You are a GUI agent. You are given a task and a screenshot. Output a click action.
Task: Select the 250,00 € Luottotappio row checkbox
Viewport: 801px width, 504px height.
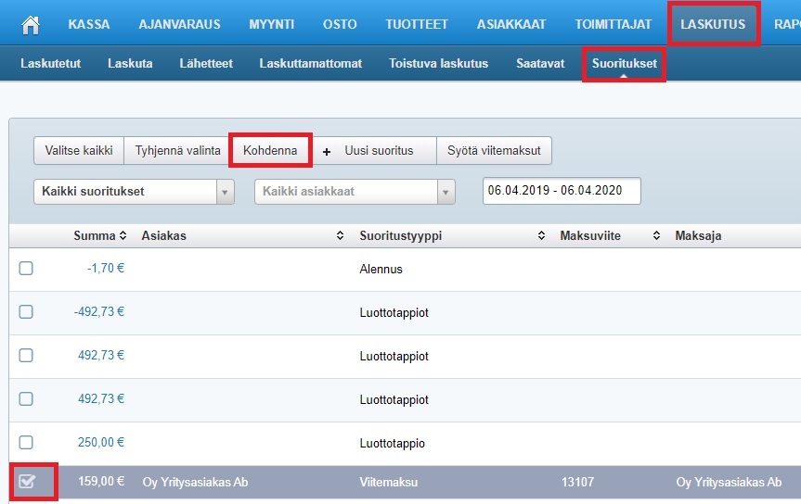click(x=26, y=443)
